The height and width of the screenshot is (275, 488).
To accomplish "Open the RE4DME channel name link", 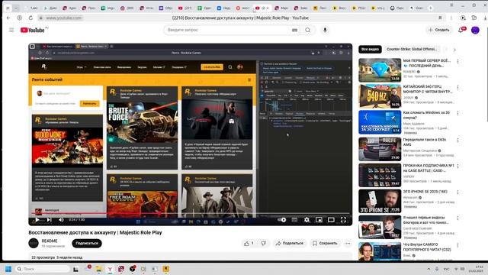I will [50, 241].
